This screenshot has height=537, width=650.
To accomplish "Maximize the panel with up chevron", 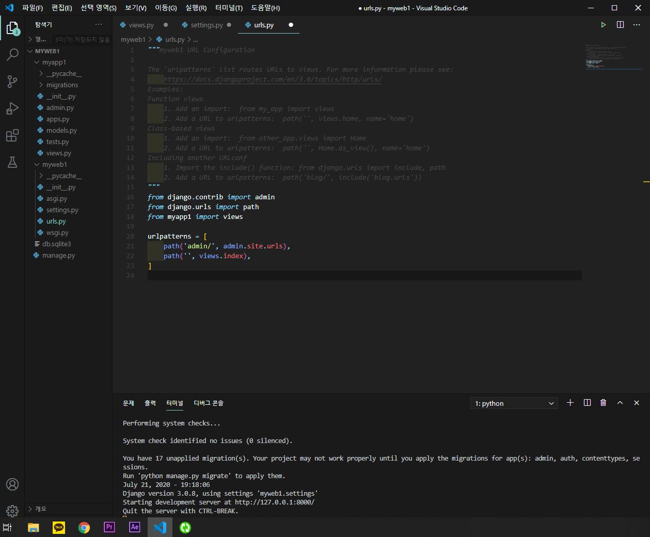I will click(620, 403).
